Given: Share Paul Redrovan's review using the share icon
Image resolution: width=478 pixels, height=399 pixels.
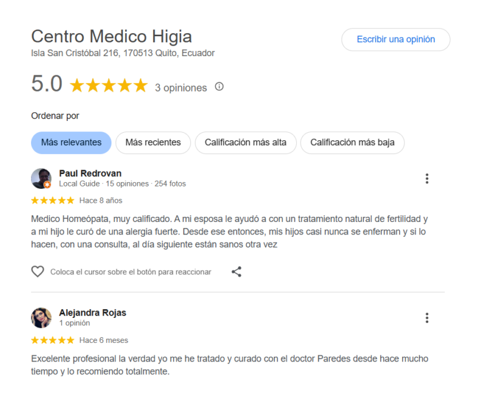Looking at the screenshot, I should coord(237,271).
